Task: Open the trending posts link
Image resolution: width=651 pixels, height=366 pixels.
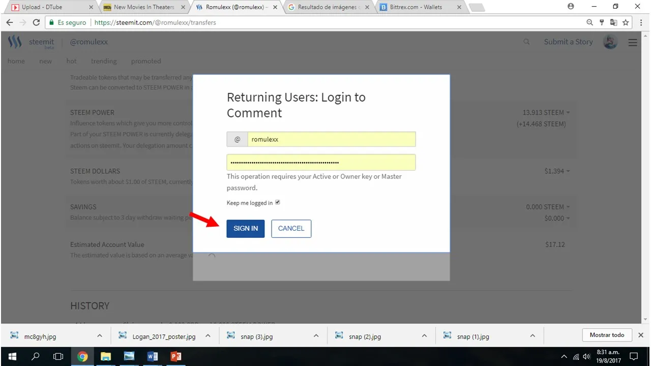Action: tap(104, 61)
